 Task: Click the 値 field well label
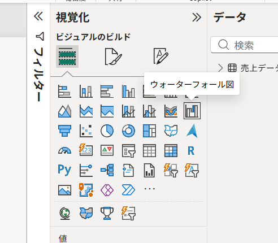(63, 238)
